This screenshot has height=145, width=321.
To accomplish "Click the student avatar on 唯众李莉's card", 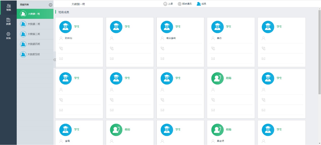I will point(167,27).
